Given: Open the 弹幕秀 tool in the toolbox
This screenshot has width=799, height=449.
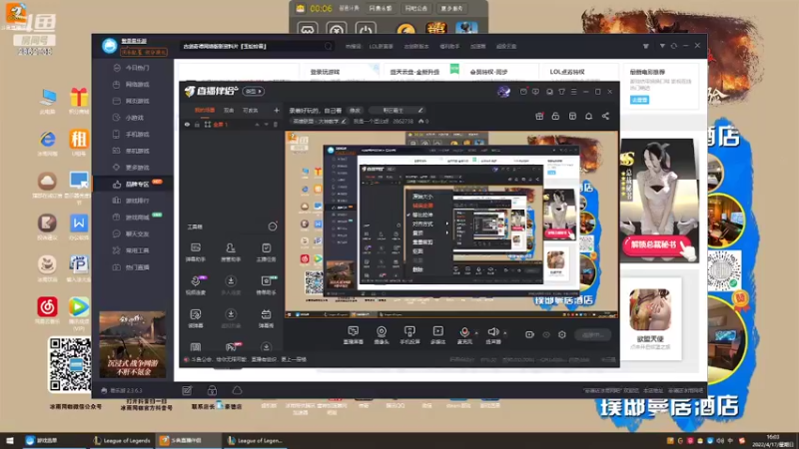Looking at the screenshot, I should [x=266, y=318].
